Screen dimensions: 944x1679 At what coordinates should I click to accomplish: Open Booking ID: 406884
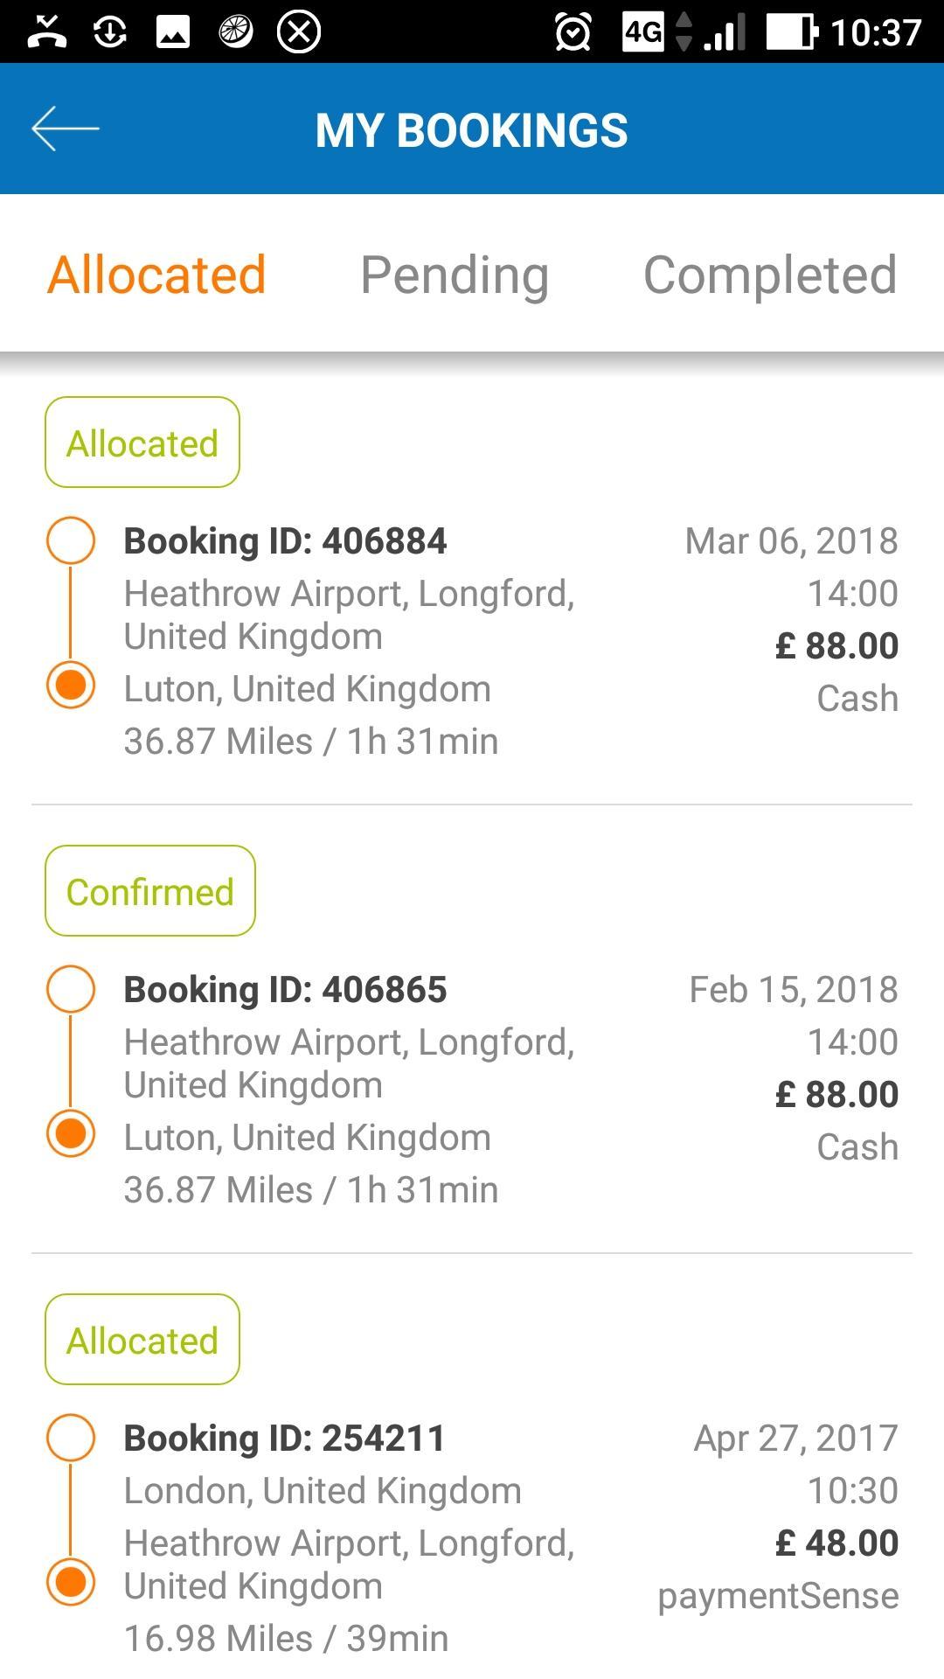point(285,540)
